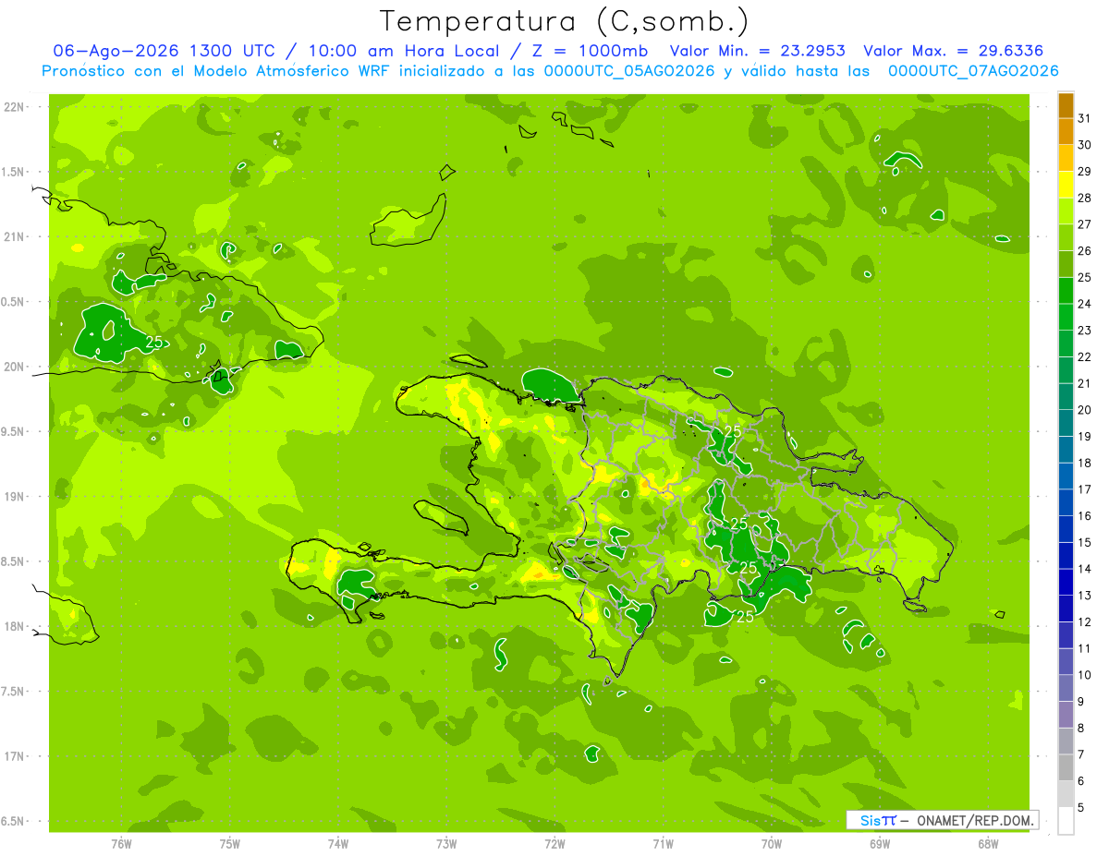Click the 76W longitude axis label

pos(121,844)
